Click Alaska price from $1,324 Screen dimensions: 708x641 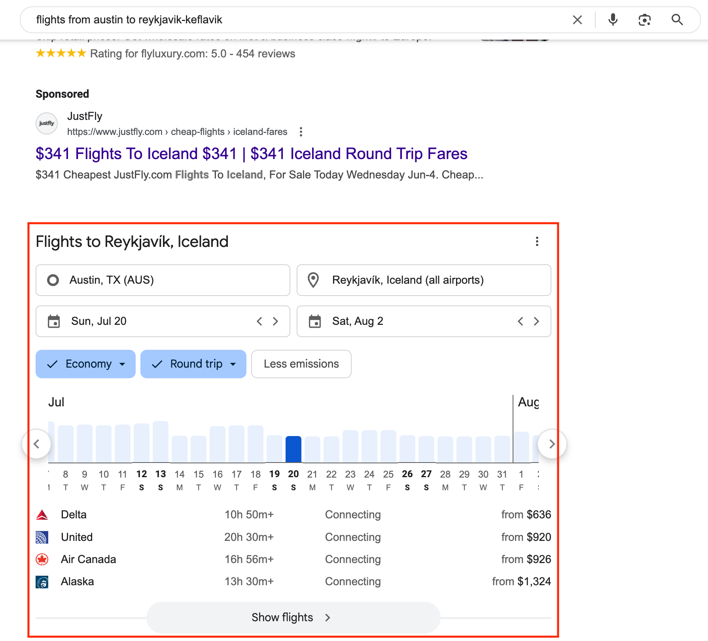coord(521,582)
